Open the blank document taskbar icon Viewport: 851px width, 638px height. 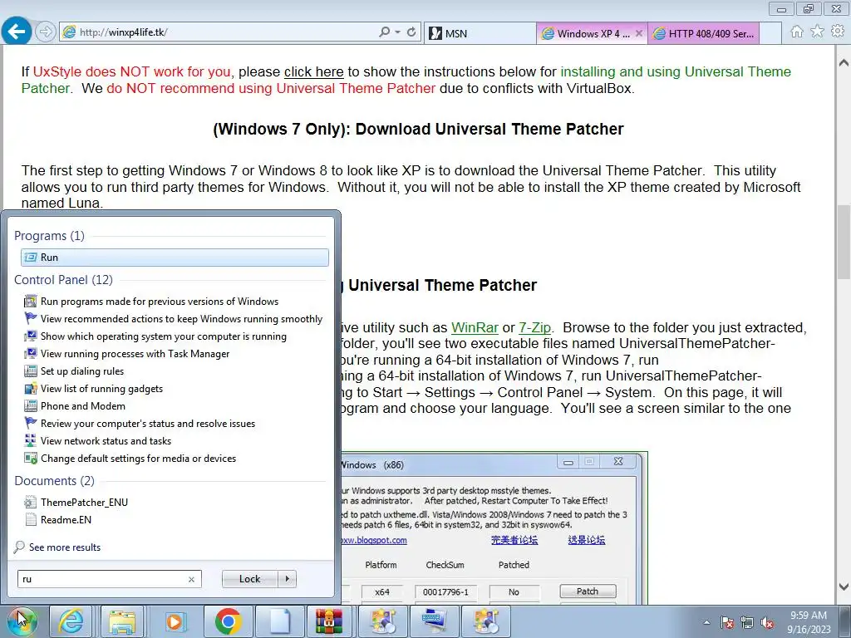coord(280,621)
